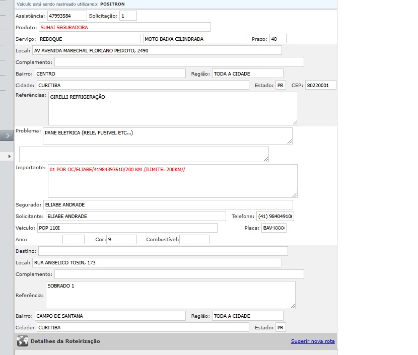Click the Prazo field showing 40
The height and width of the screenshot is (355, 418).
click(277, 39)
